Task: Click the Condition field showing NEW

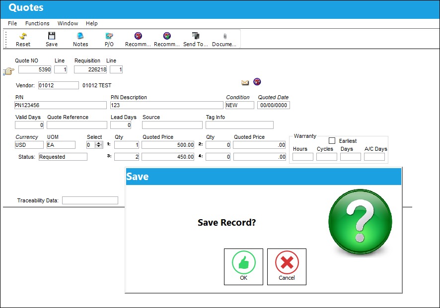Action: [240, 105]
